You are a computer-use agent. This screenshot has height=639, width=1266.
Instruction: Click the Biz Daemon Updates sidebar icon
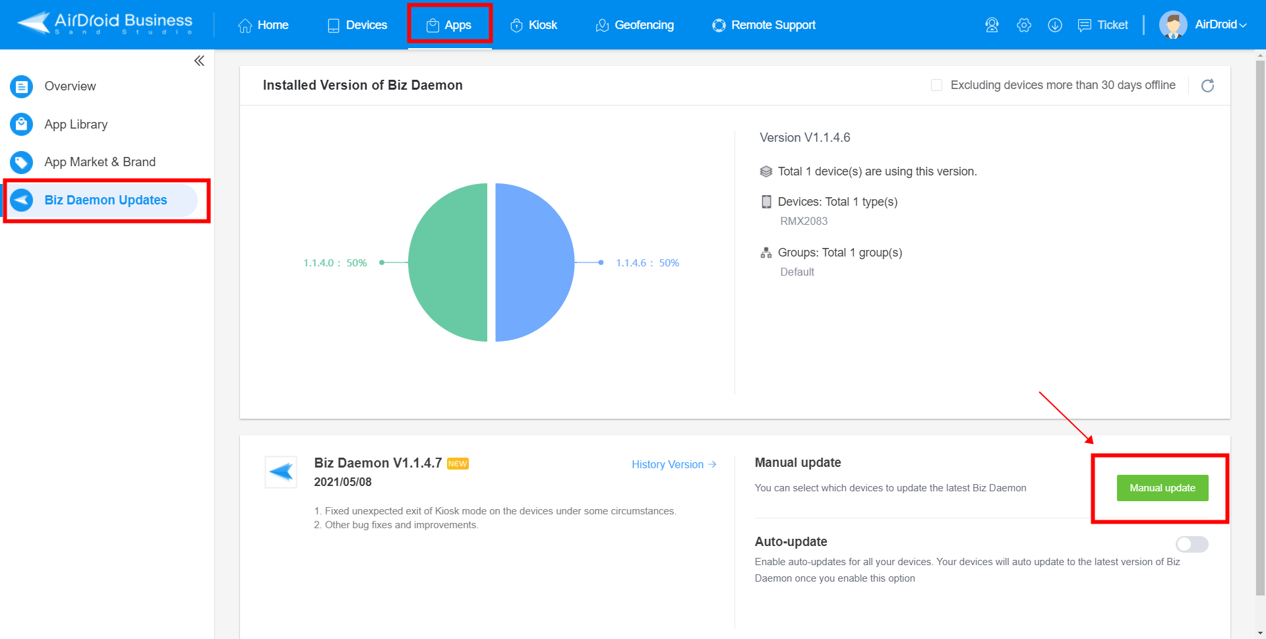click(22, 200)
